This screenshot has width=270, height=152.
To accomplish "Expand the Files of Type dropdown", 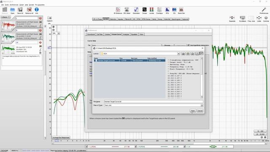I will coord(202,105).
